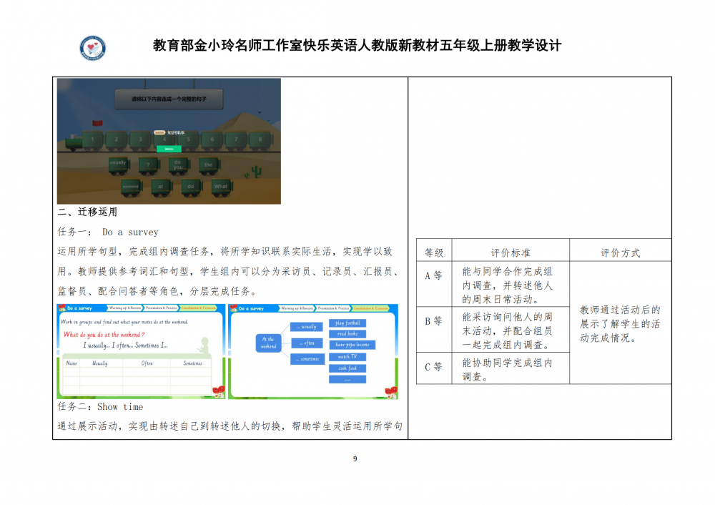Click the cook food box
This screenshot has width=715, height=505.
[347, 368]
